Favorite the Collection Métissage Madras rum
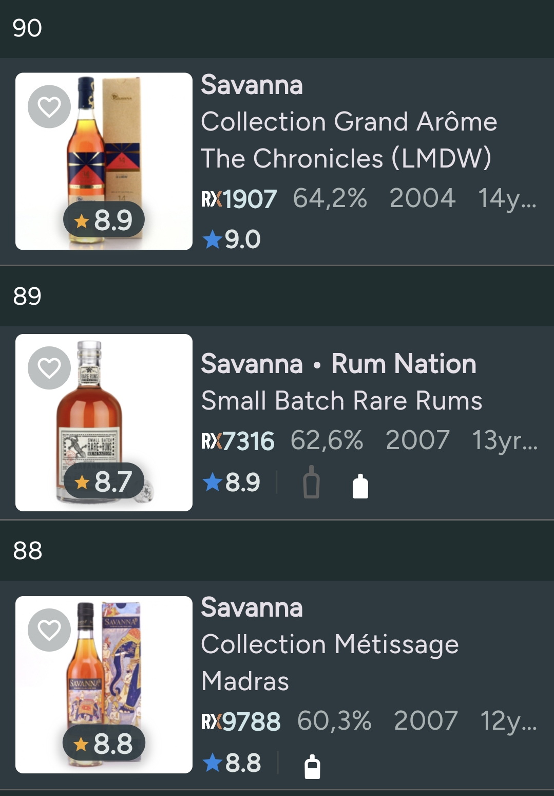554x796 pixels. click(49, 630)
